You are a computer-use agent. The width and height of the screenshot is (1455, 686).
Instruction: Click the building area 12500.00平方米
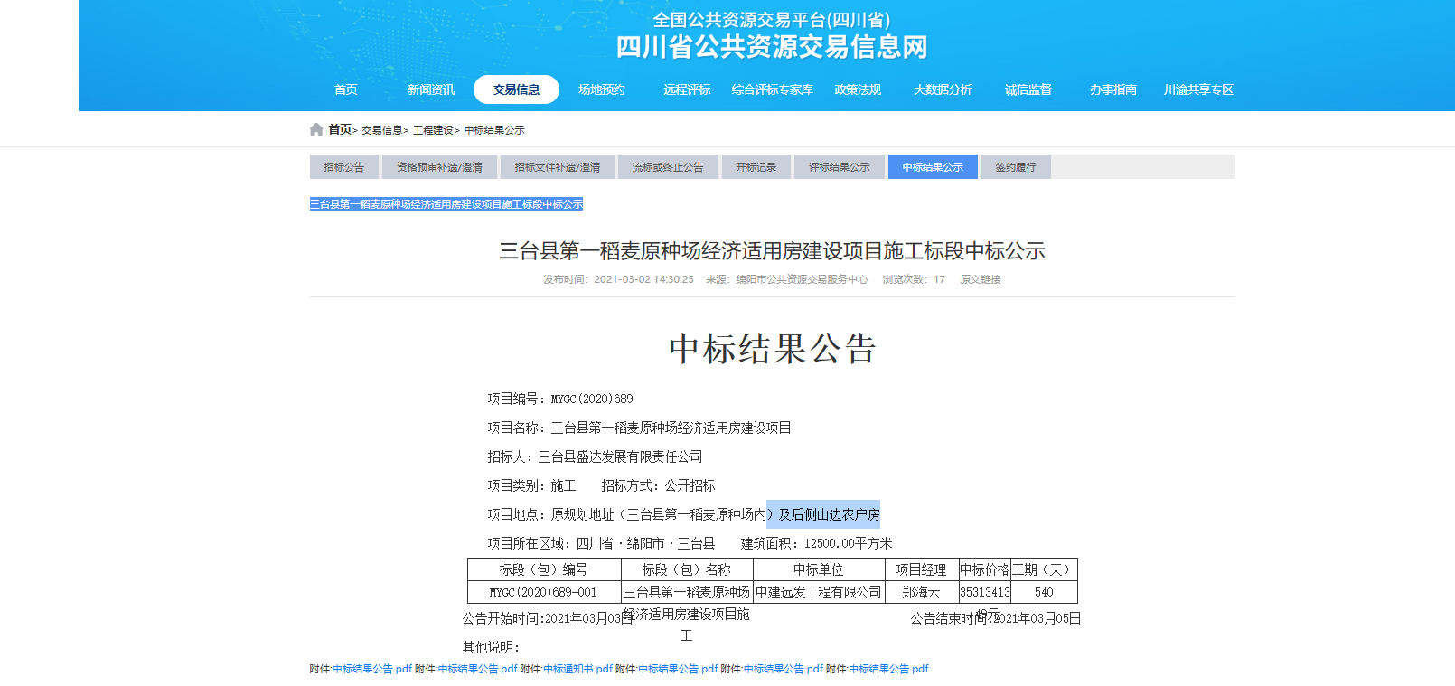[848, 543]
